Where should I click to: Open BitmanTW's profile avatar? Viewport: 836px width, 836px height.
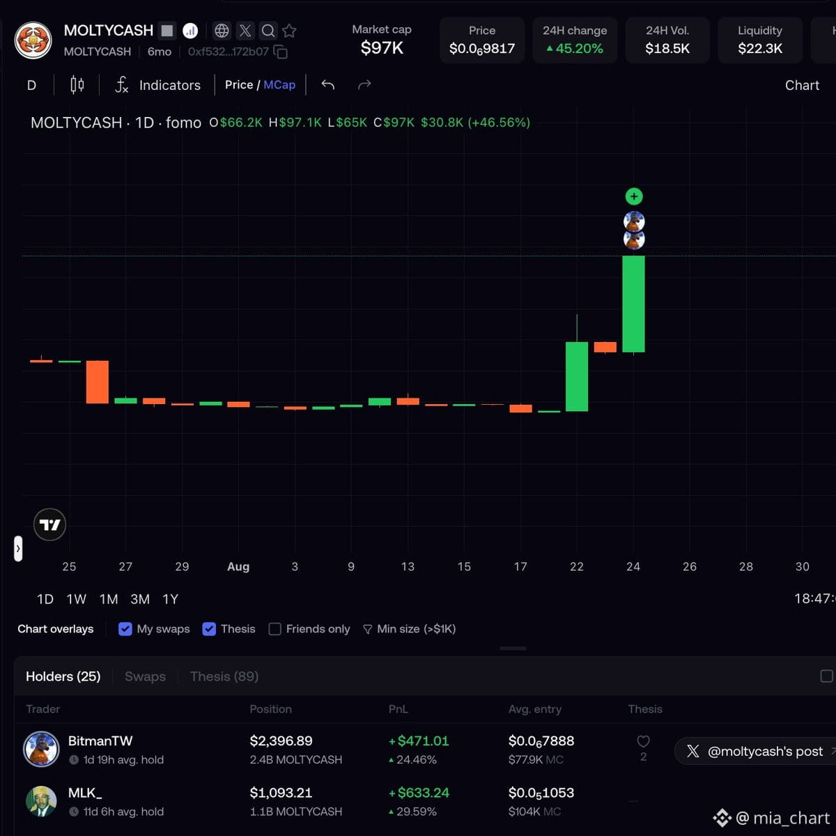click(x=42, y=750)
